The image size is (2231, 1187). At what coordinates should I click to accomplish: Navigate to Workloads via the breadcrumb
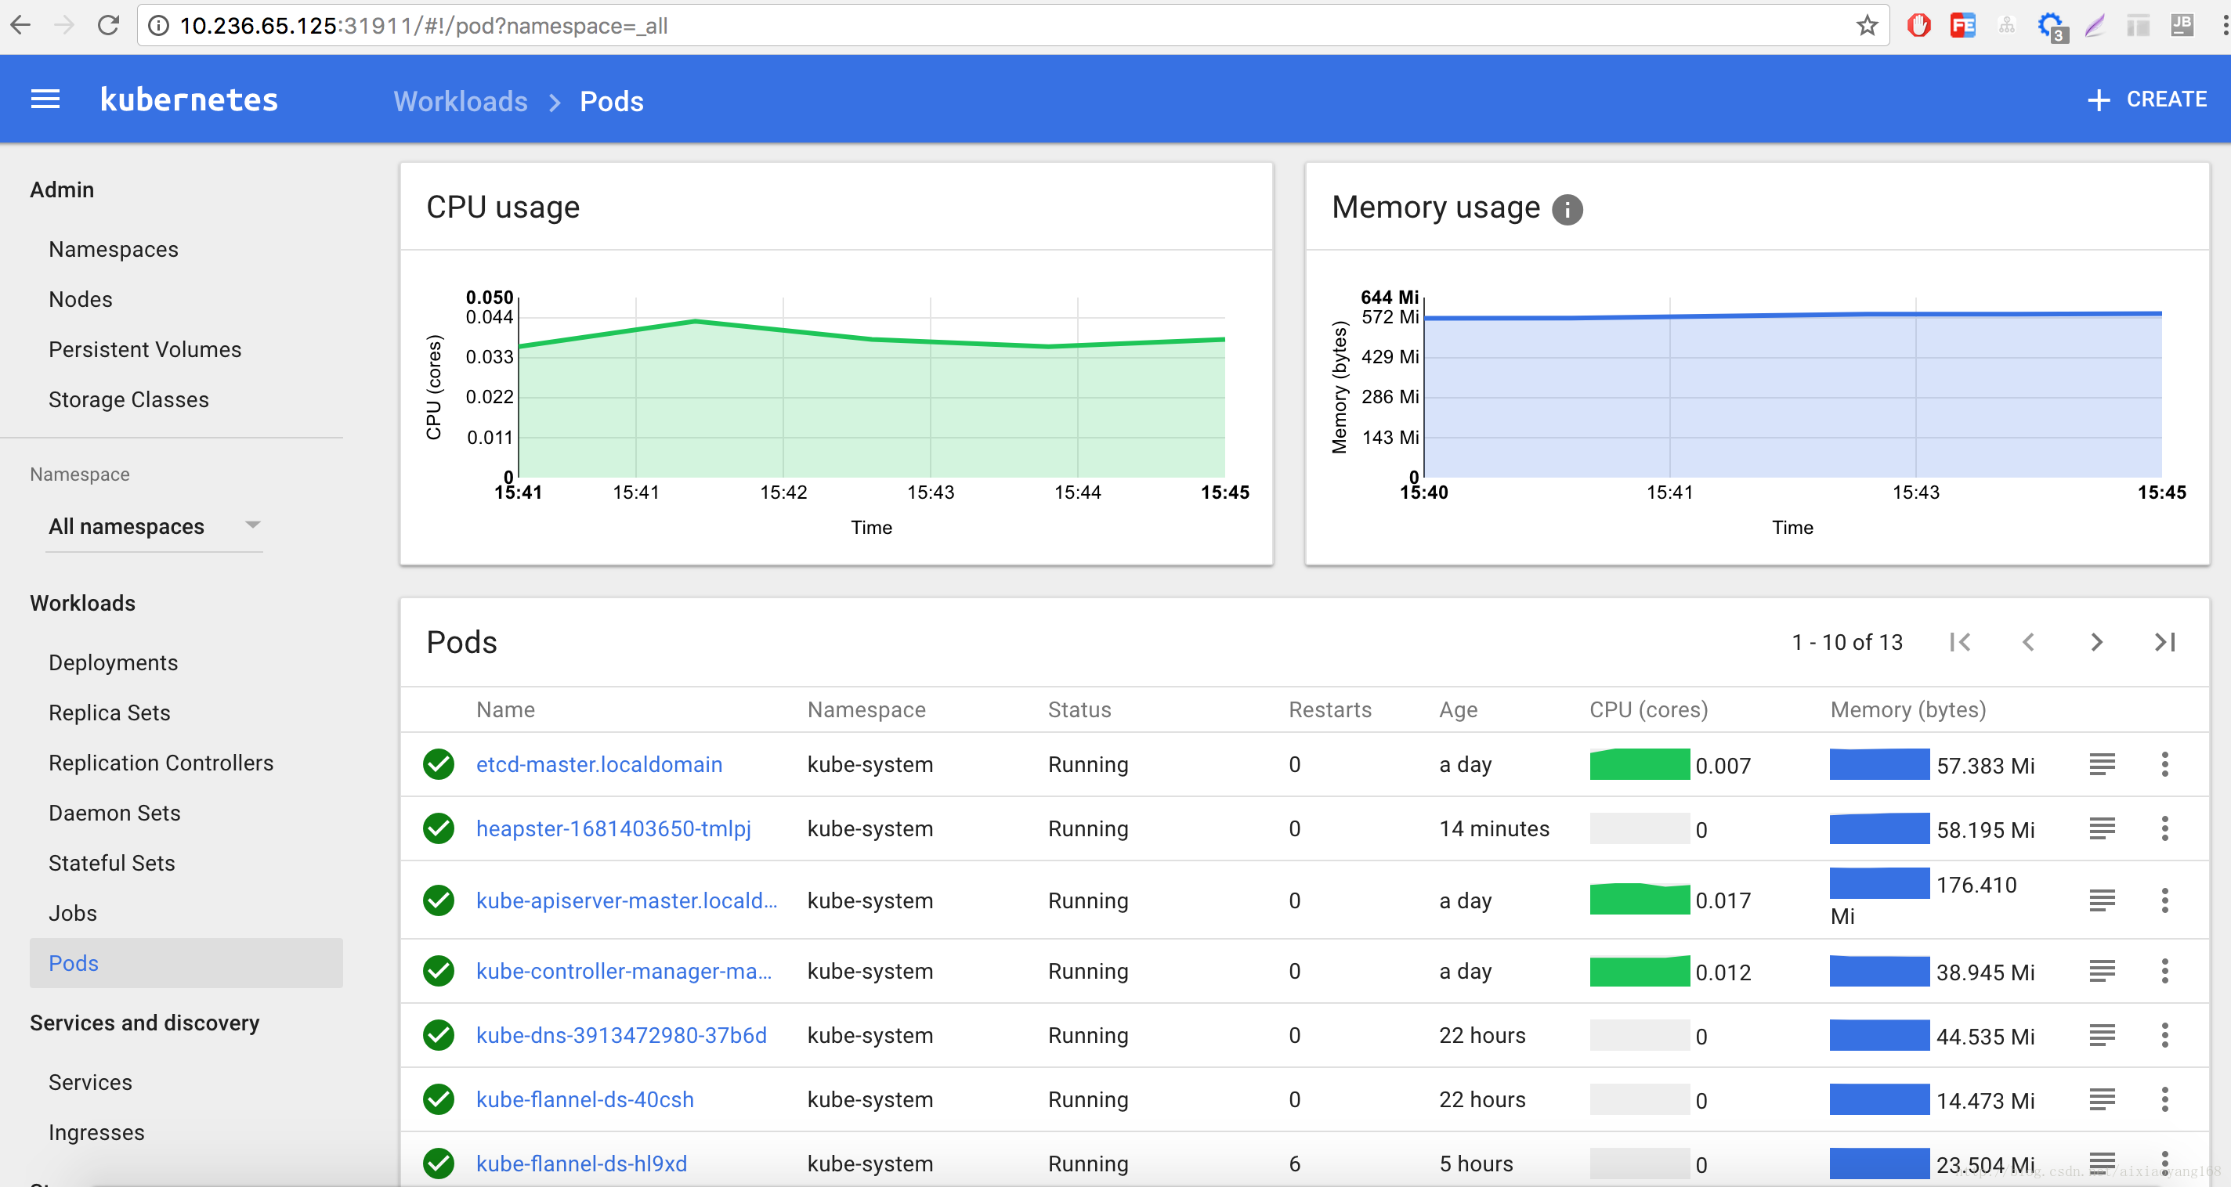coord(460,101)
